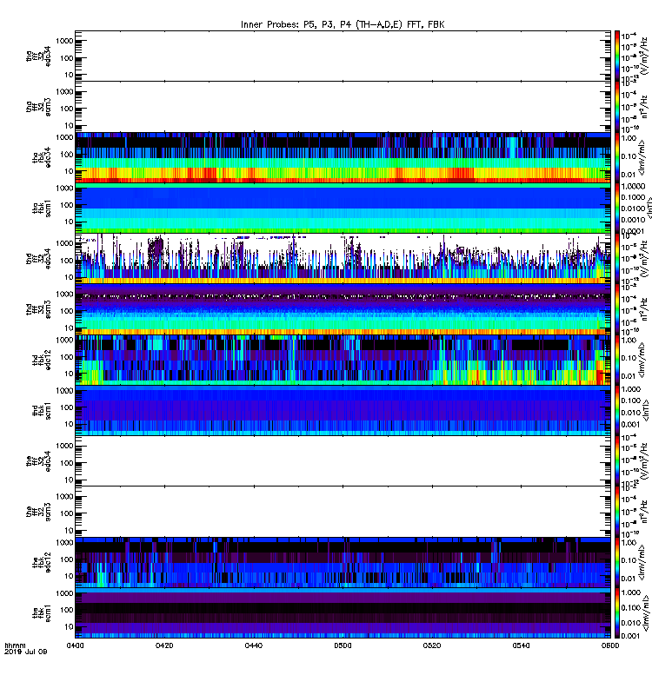Click the 'thd fff 32 scm3' y-axis label
The width and height of the screenshot is (652, 695).
click(38, 309)
